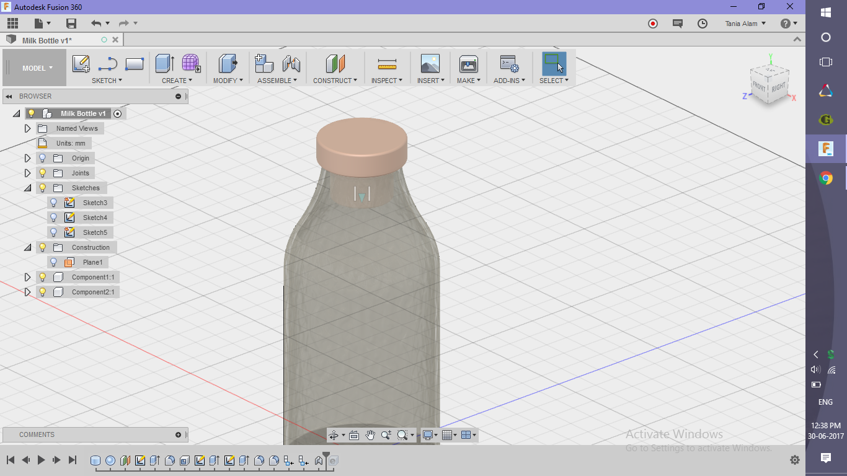Click the Scripts and Add-Ins icon
The image size is (847, 476).
tap(510, 64)
